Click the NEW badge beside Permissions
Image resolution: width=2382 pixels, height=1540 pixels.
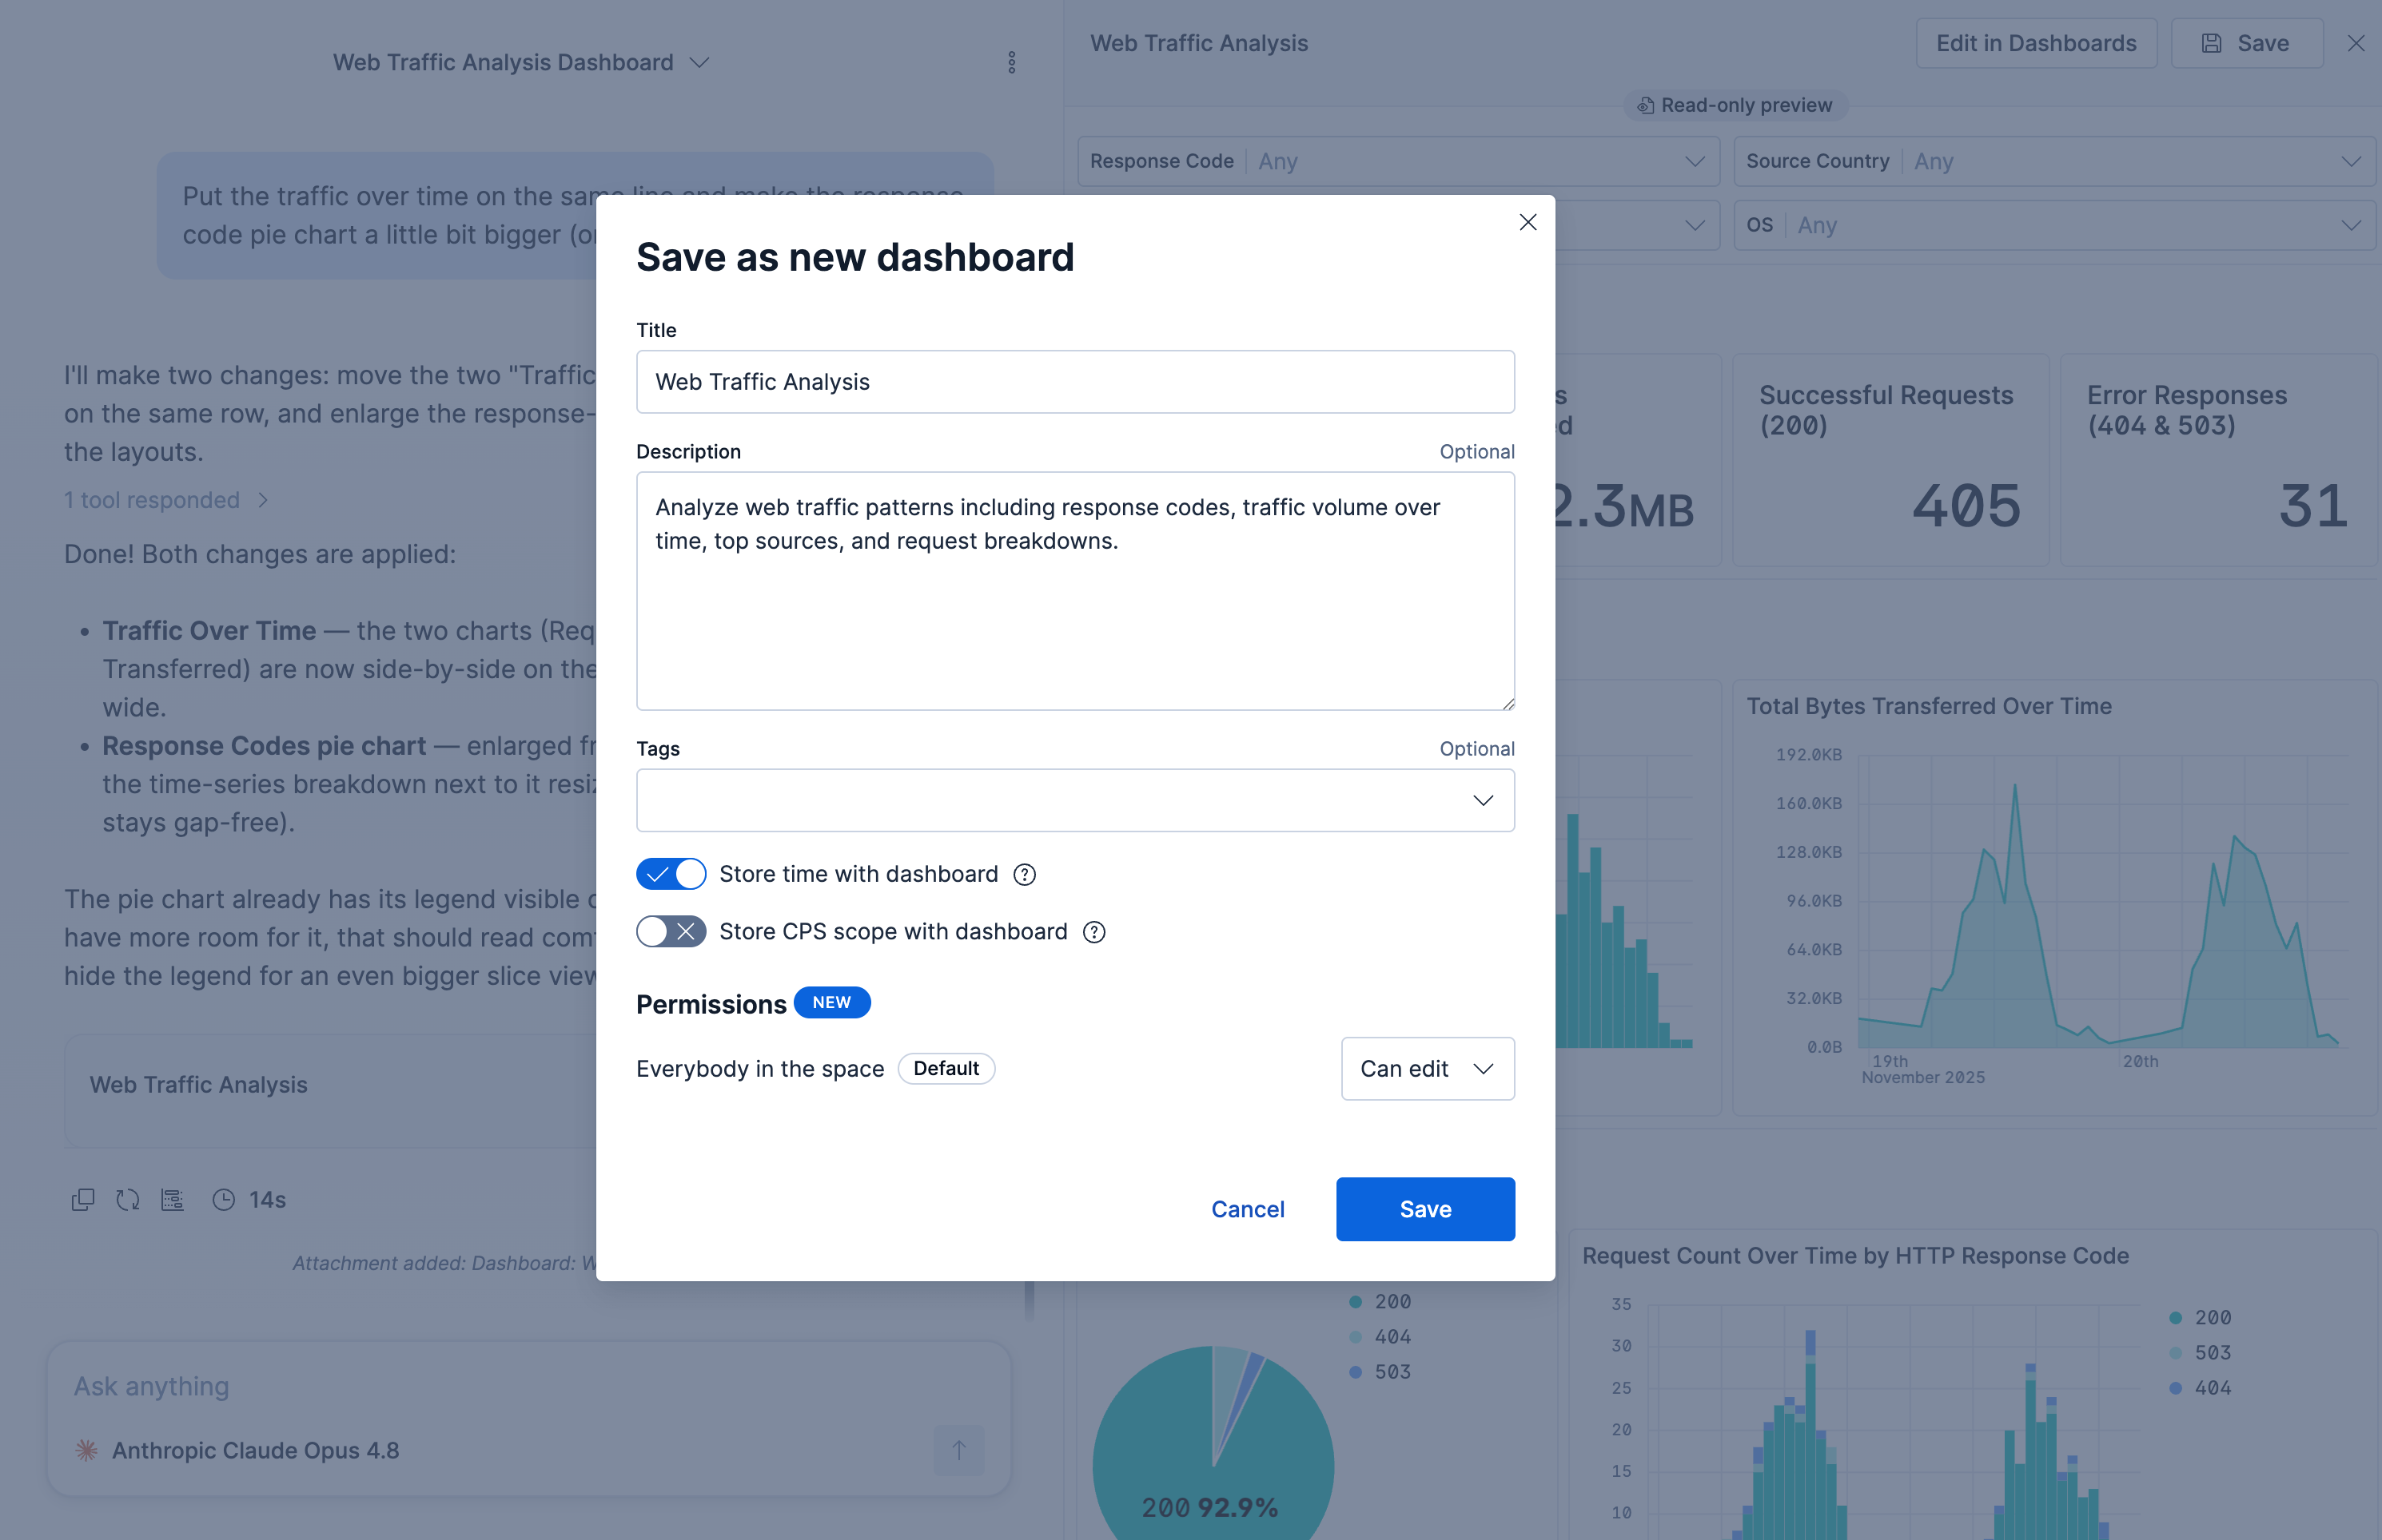point(831,1002)
